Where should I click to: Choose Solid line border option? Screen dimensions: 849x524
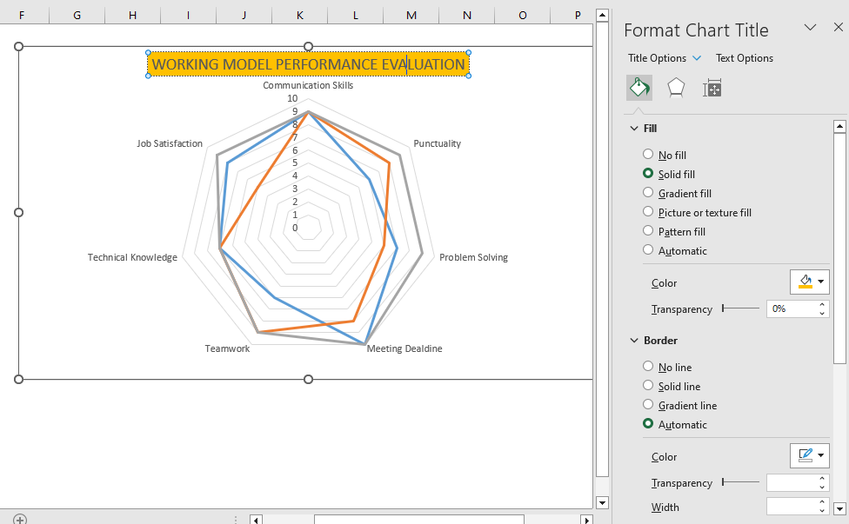pyautogui.click(x=647, y=386)
